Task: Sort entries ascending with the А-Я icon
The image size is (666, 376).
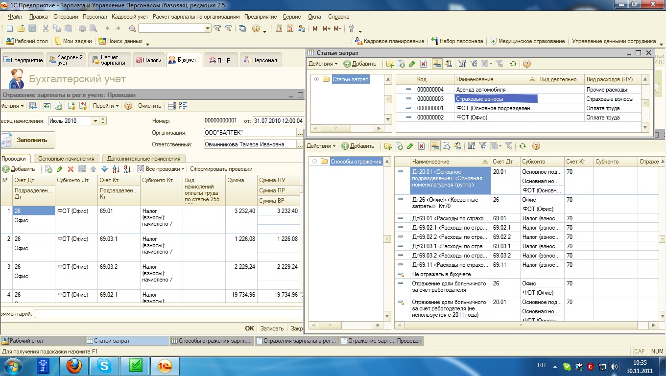Action: [x=116, y=169]
